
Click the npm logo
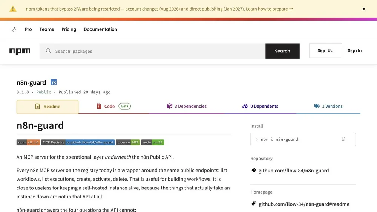tap(20, 51)
